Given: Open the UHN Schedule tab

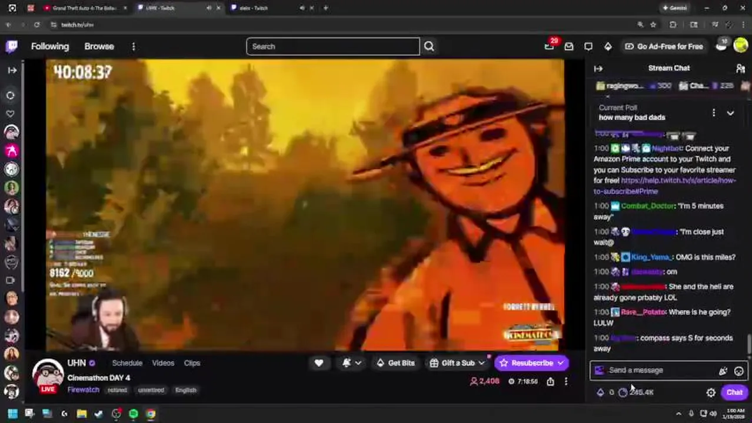Looking at the screenshot, I should [127, 363].
